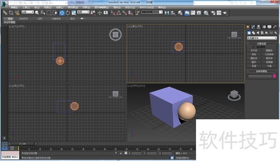Select the Rotate tool in main toolbar
Screen dimensions: 280x161
click(x=68, y=12)
